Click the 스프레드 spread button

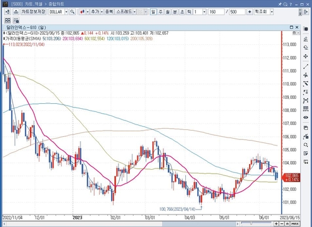click(x=124, y=12)
